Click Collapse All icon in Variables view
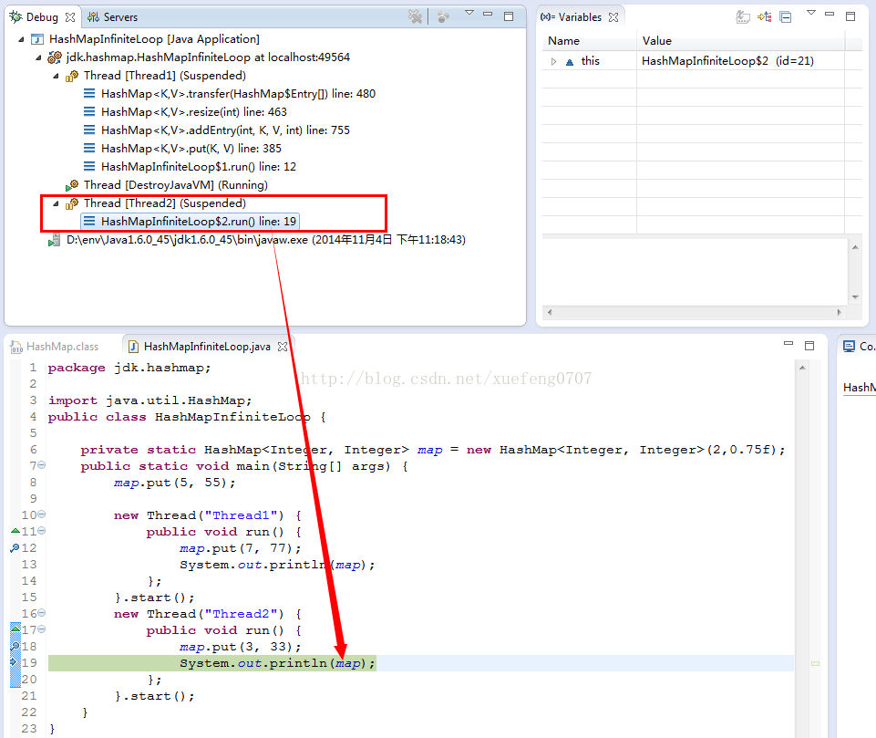Image resolution: width=876 pixels, height=738 pixels. pyautogui.click(x=786, y=17)
